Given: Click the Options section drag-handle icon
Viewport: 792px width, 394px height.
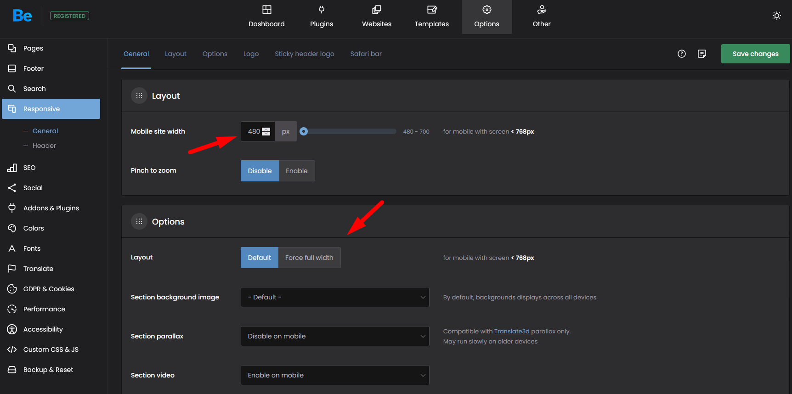Looking at the screenshot, I should pos(139,221).
